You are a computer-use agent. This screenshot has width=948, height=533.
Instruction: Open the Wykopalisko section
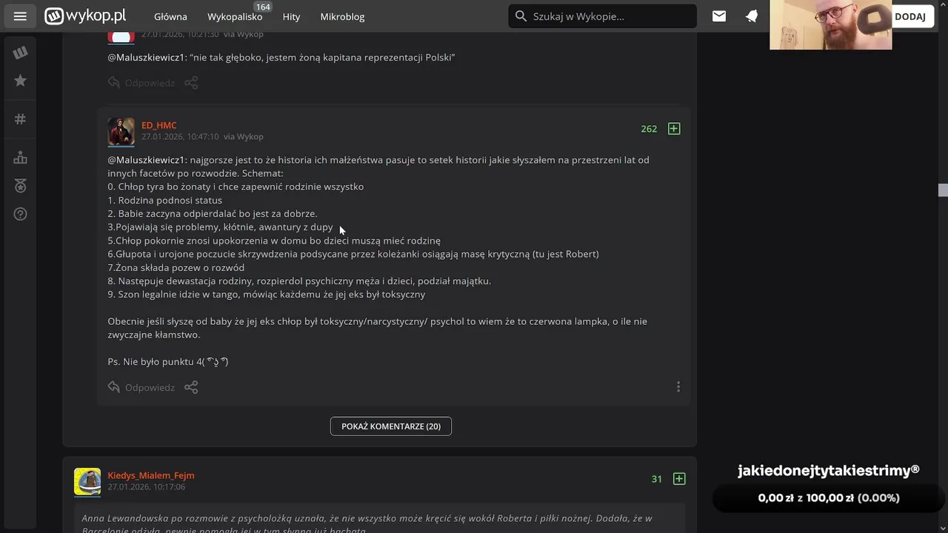click(x=235, y=16)
